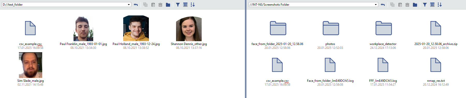The width and height of the screenshot is (466, 98).
Task: Create new folder in left pane
Action: 168,5
